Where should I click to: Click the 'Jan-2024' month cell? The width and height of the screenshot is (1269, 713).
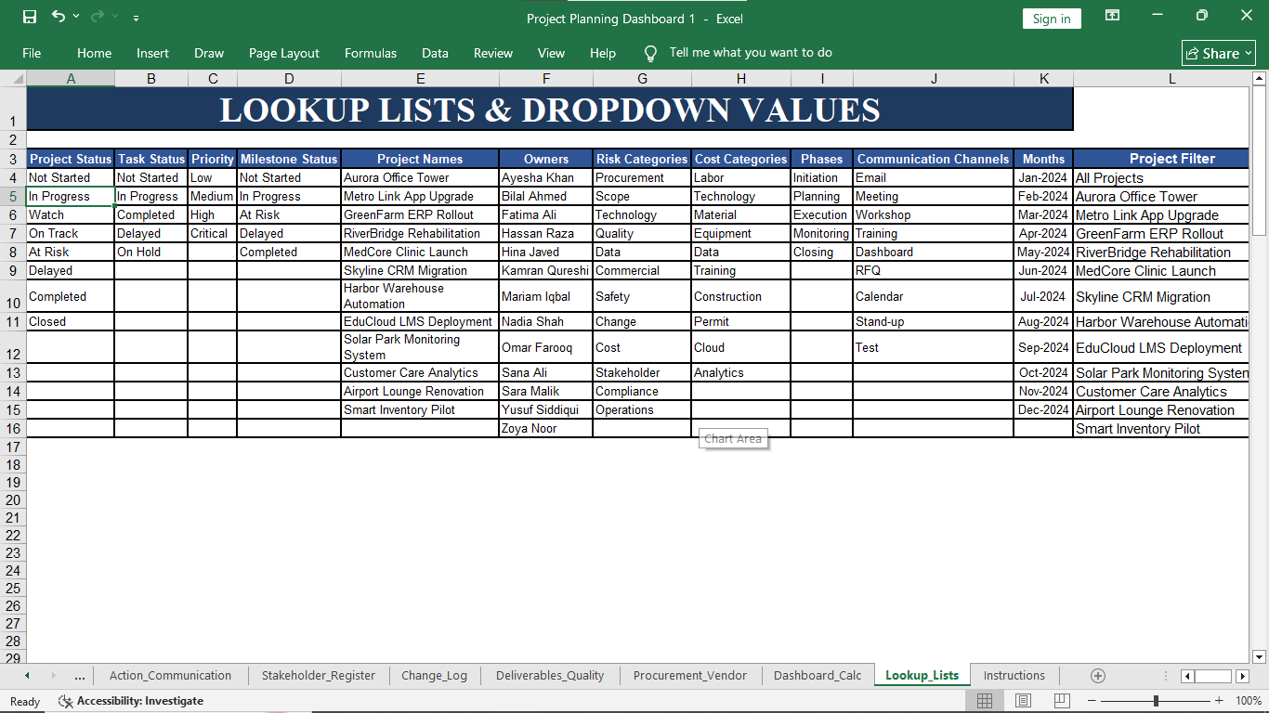point(1043,178)
